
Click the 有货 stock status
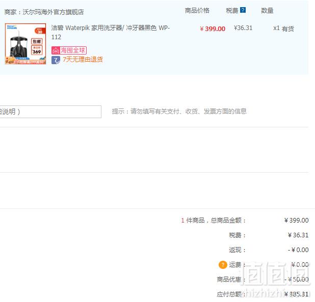tap(287, 29)
